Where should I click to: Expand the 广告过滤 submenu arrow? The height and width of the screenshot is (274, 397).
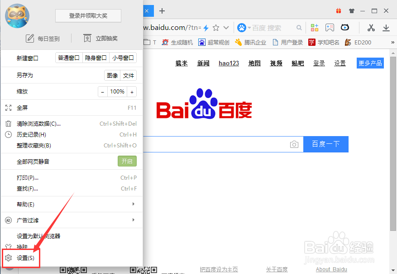pos(134,220)
